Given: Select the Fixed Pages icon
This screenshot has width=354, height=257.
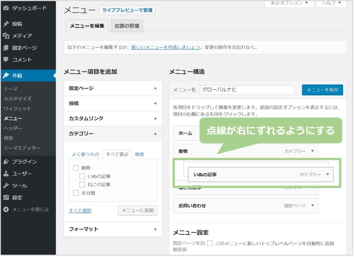Looking at the screenshot, I should pyautogui.click(x=6, y=48).
